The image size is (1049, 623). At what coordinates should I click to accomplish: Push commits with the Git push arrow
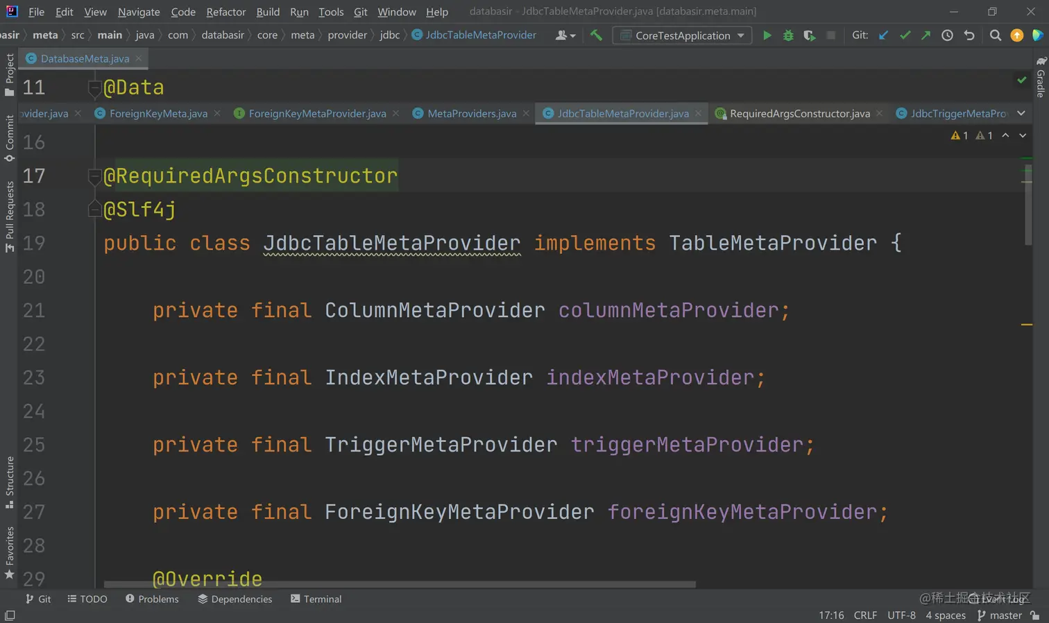(x=926, y=35)
